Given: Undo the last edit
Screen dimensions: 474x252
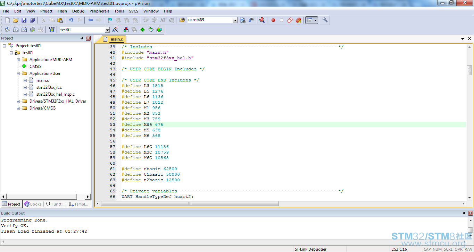Looking at the screenshot, I should pos(71,20).
